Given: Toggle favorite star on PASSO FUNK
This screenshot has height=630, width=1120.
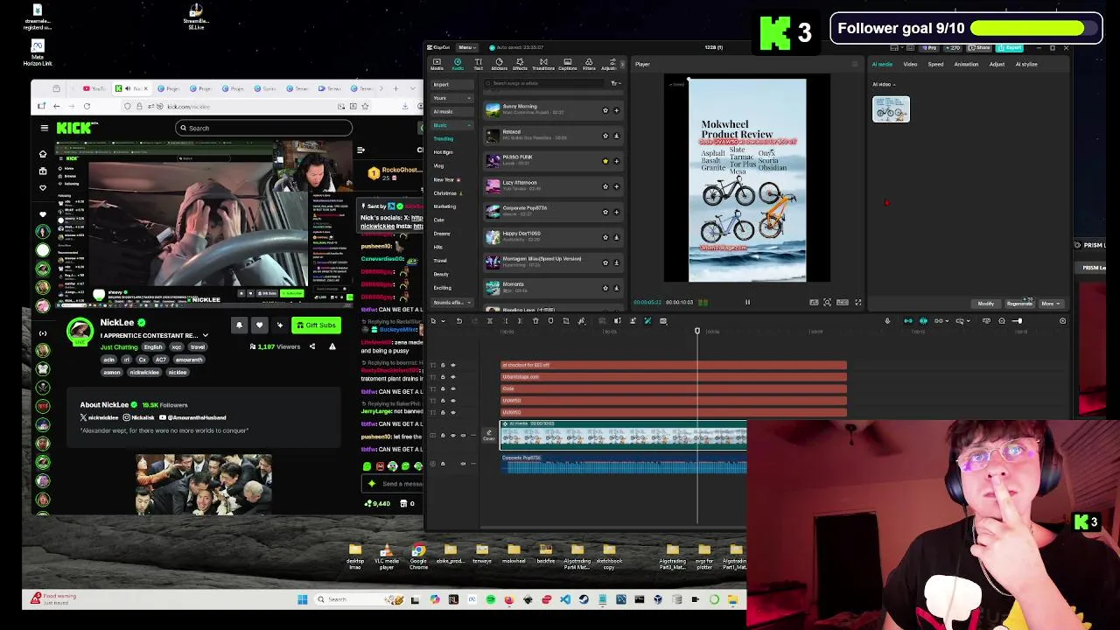Looking at the screenshot, I should click(x=605, y=161).
